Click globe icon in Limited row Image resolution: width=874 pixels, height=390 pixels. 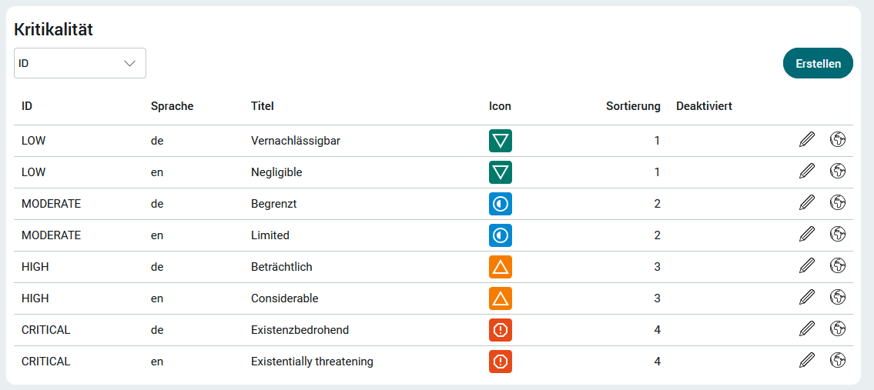coord(838,234)
